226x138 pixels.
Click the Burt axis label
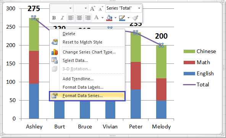point(60,127)
